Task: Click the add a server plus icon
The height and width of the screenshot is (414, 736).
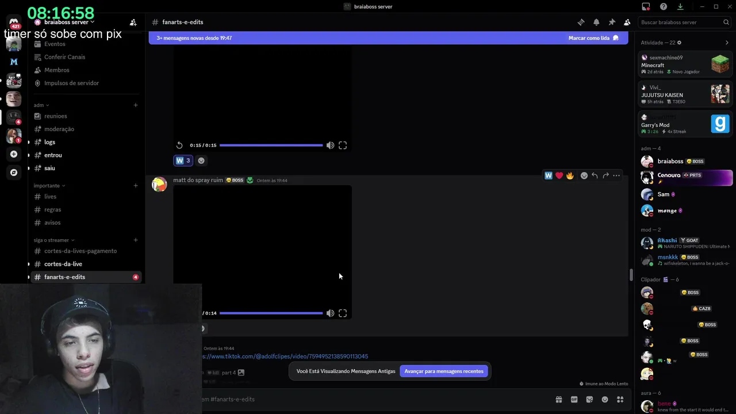Action: (14, 154)
